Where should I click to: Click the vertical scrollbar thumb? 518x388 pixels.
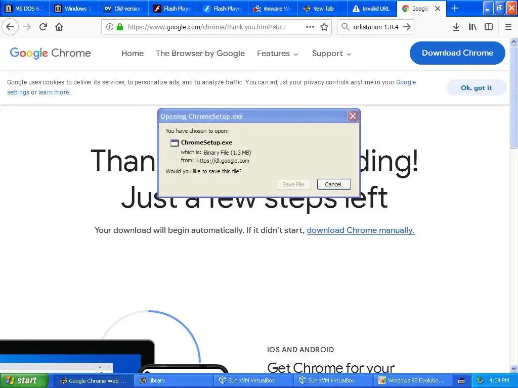click(513, 96)
